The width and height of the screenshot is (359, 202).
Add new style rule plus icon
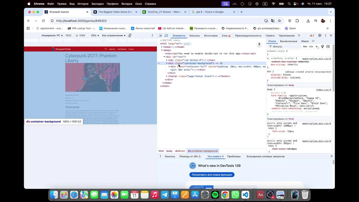point(317,47)
